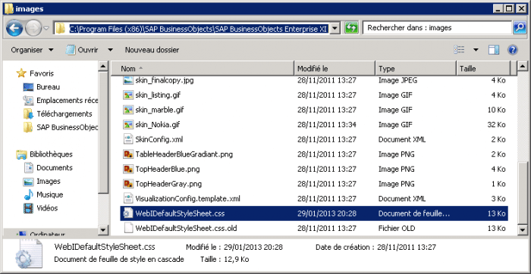Click the file list scrollbar down arrow
This screenshot has width=531, height=274.
[522, 230]
